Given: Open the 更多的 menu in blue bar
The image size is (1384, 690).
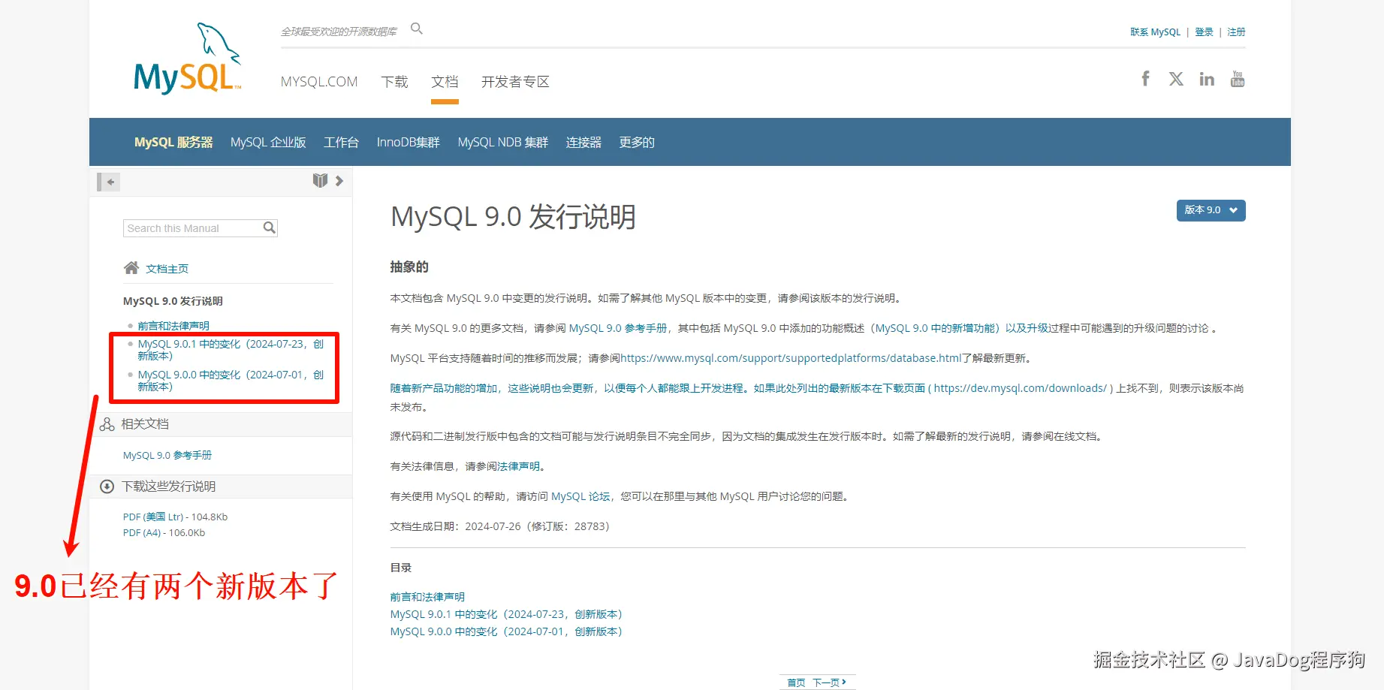Looking at the screenshot, I should pyautogui.click(x=637, y=143).
